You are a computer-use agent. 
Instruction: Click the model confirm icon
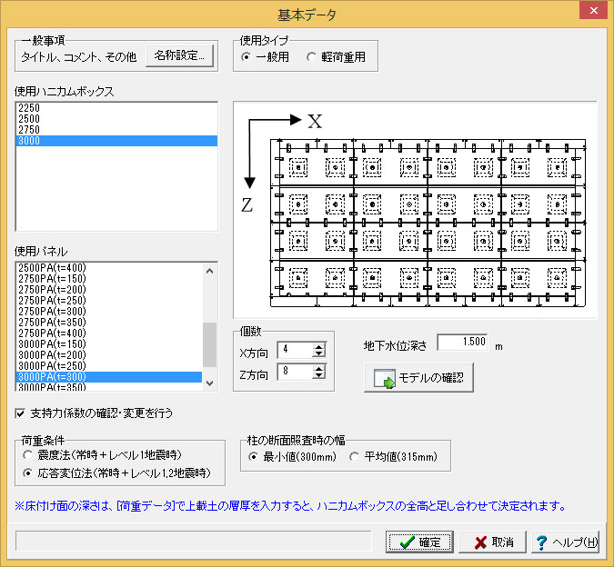pos(385,378)
